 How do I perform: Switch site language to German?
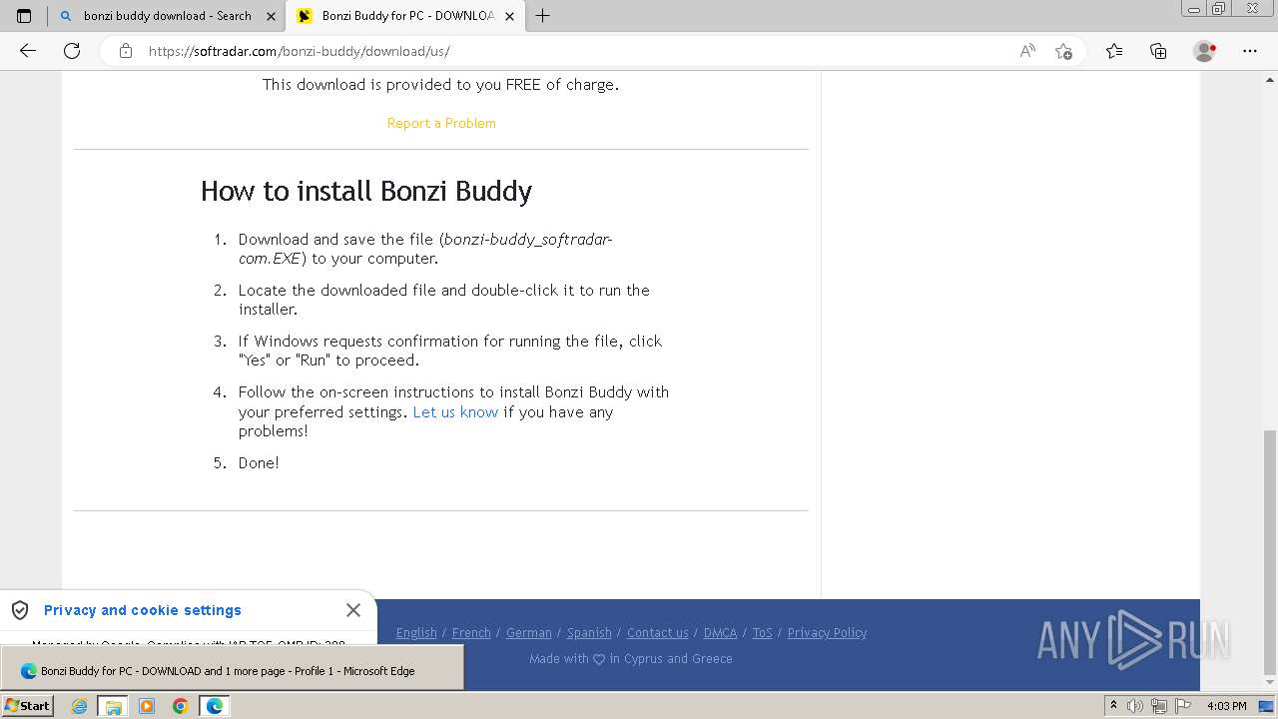coord(529,632)
